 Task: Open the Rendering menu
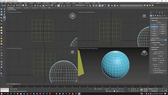pyautogui.click(x=54, y=3)
